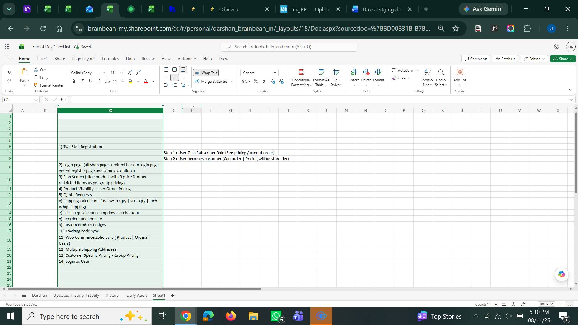Click the Comments button
This screenshot has width=578, height=325.
(476, 59)
